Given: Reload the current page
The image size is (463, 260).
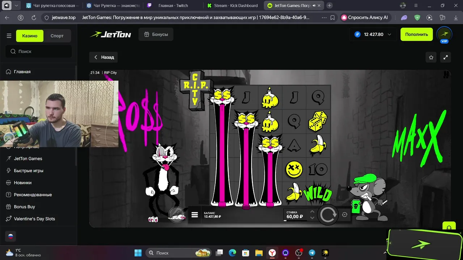Looking at the screenshot, I should (34, 17).
